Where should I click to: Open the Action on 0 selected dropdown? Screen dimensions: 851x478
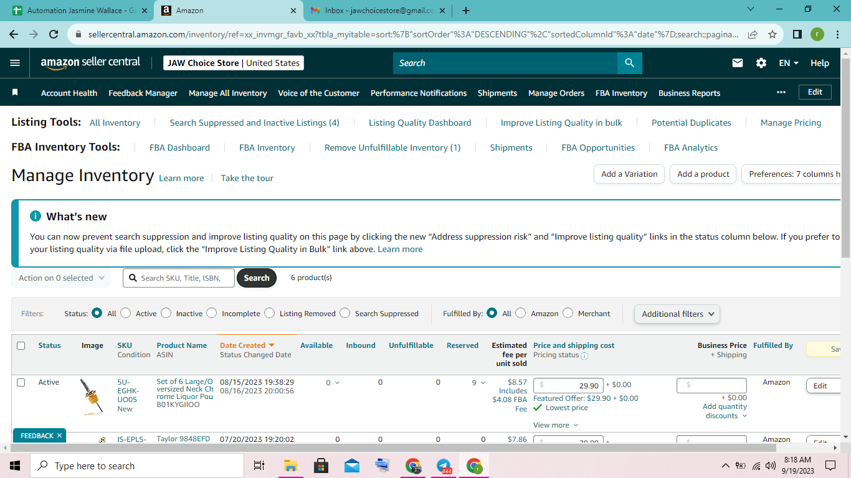(x=61, y=278)
